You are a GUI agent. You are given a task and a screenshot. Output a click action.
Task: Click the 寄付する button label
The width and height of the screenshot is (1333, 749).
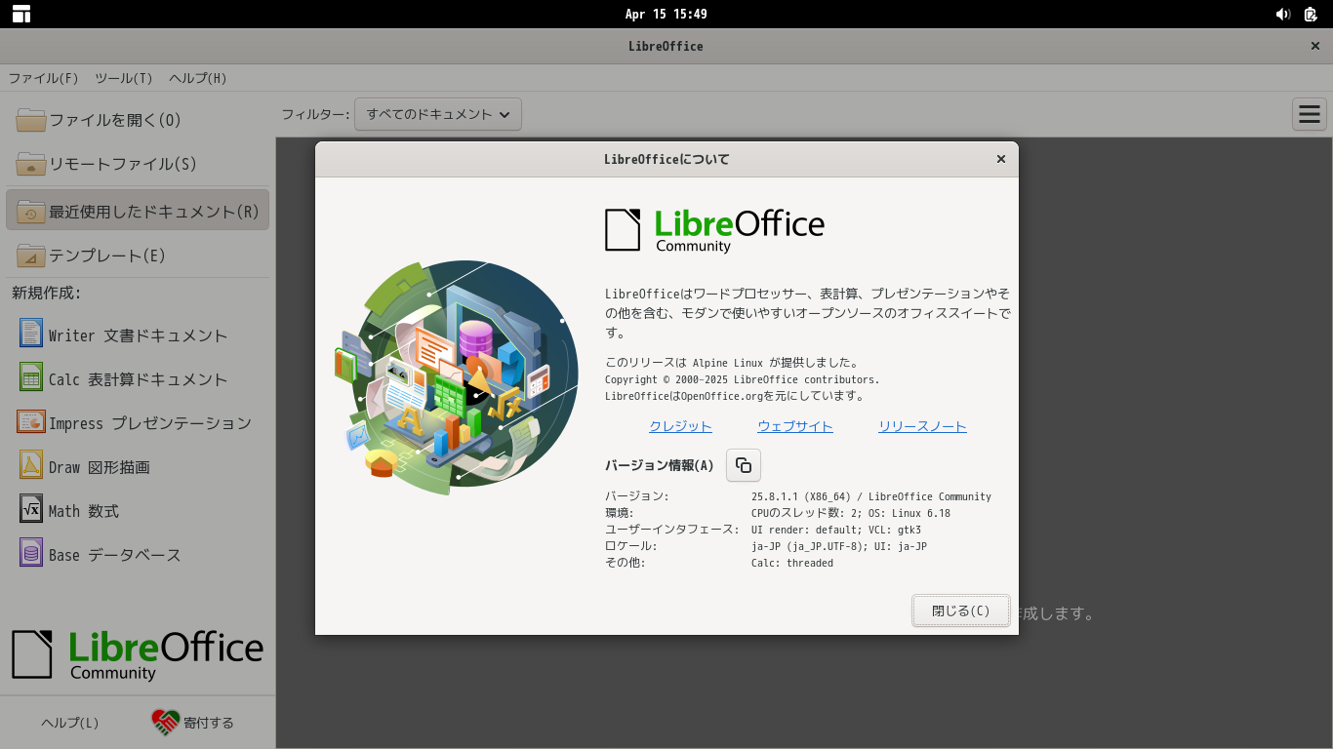click(x=209, y=723)
